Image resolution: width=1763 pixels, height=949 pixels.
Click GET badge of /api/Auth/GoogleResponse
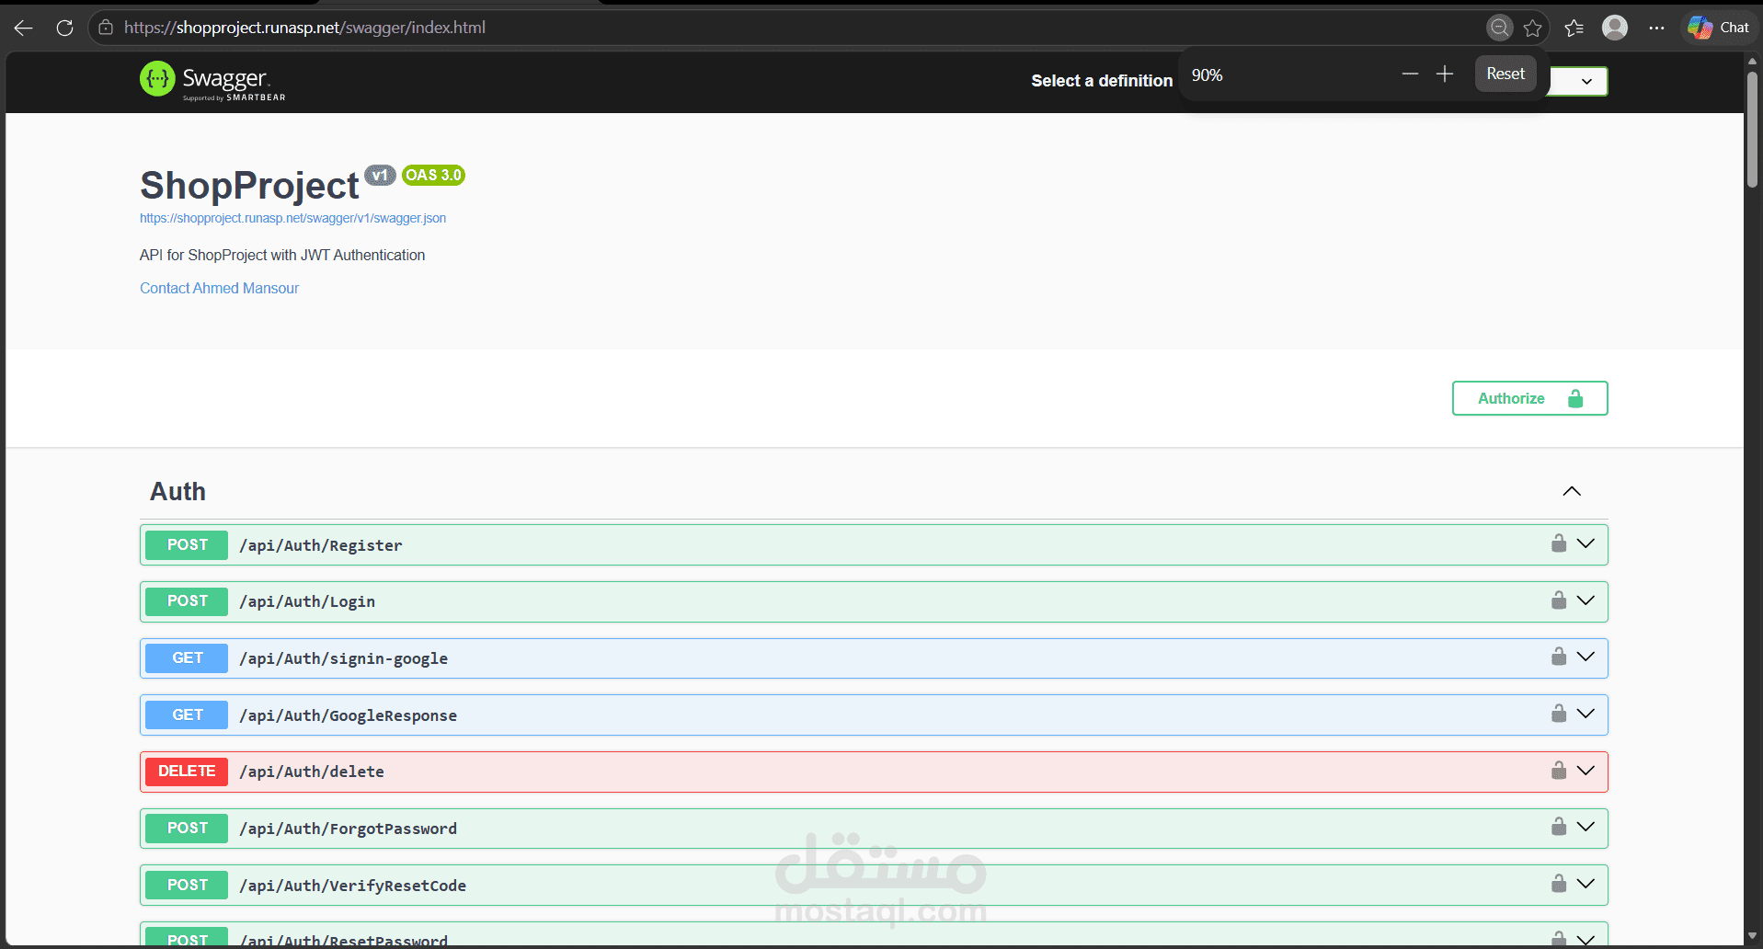187,715
